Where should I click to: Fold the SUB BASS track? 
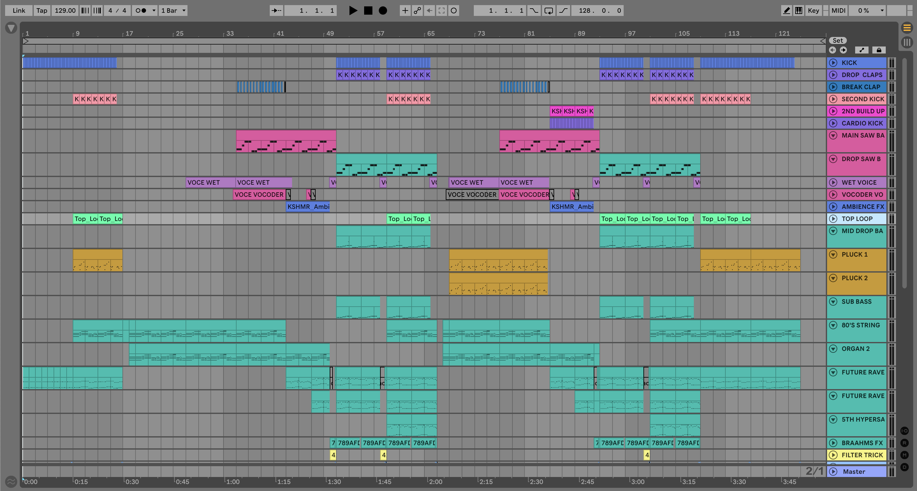(833, 302)
